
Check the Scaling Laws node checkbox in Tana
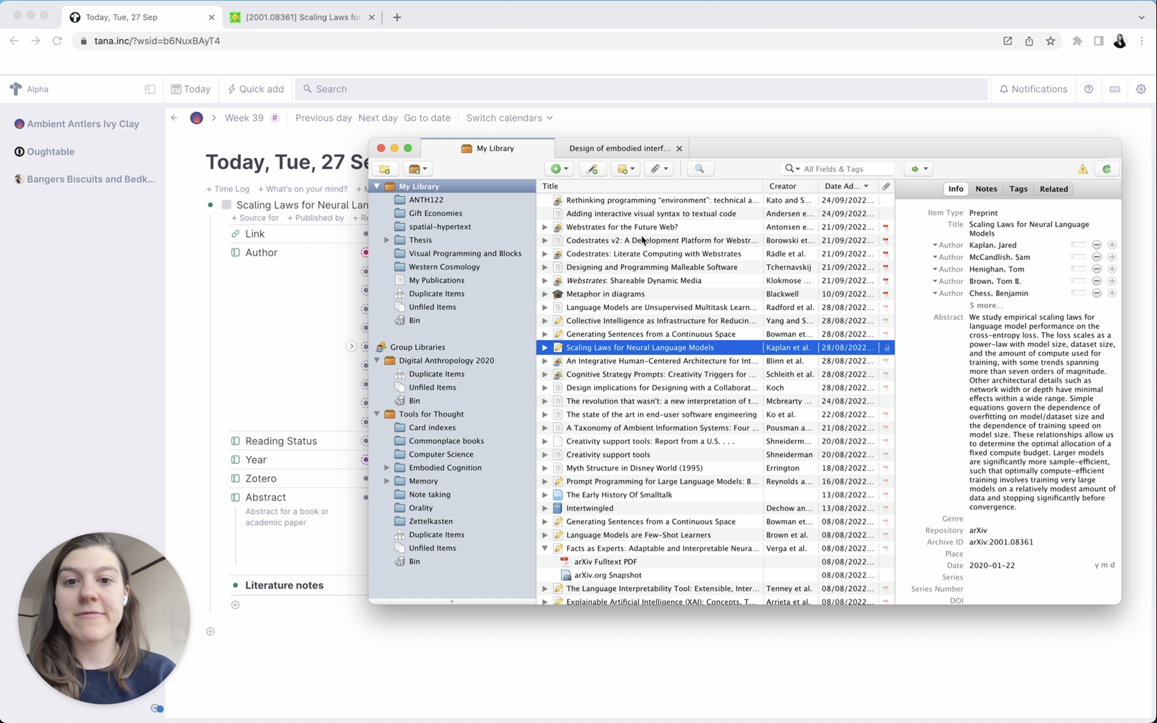pos(227,204)
